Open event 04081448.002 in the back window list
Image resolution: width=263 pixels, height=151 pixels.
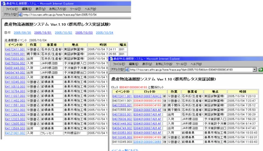pos(15,68)
